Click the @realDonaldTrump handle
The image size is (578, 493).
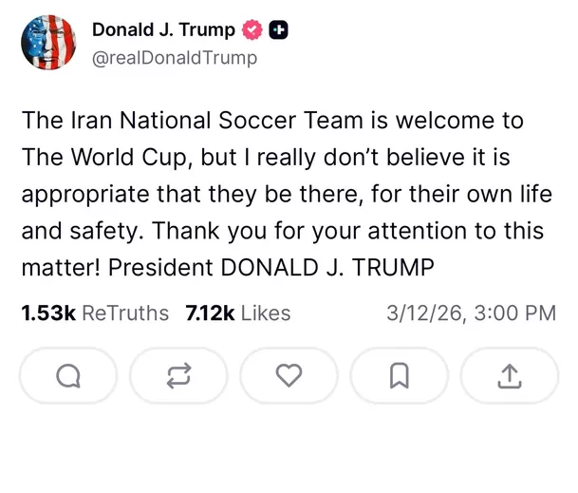174,58
